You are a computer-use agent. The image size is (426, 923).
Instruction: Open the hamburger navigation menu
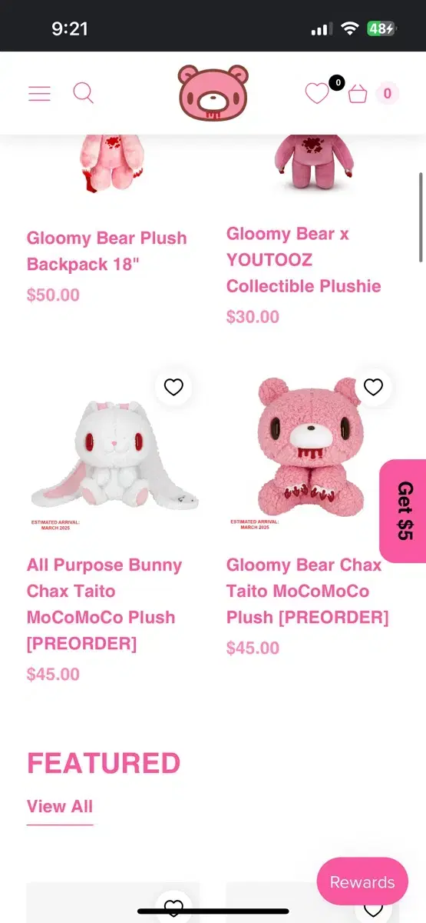(39, 94)
